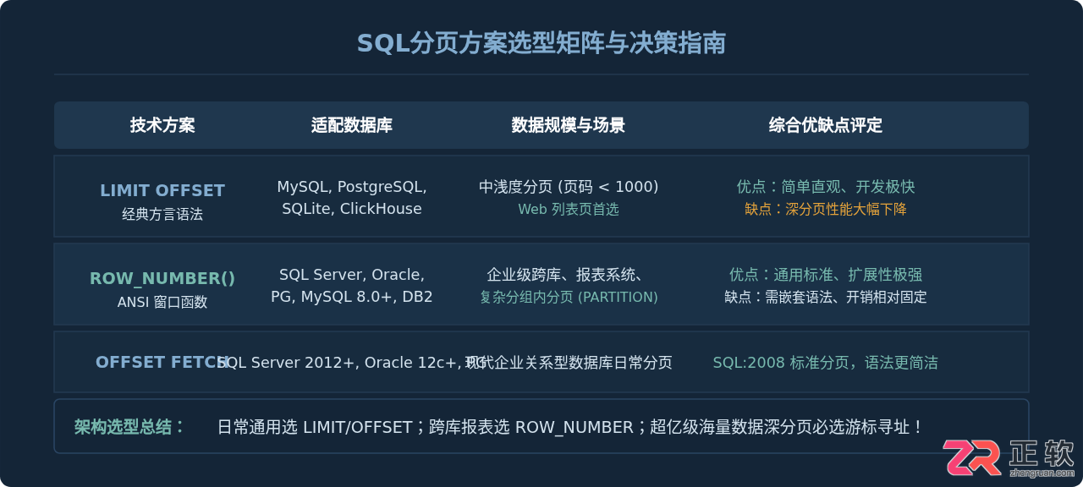Click 优点：简单直观、开发极快 text
The width and height of the screenshot is (1083, 487).
826,187
